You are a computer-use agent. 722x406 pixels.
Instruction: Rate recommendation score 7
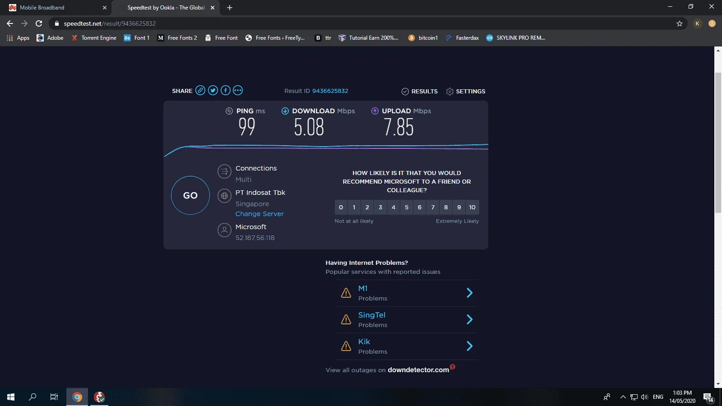click(x=433, y=207)
